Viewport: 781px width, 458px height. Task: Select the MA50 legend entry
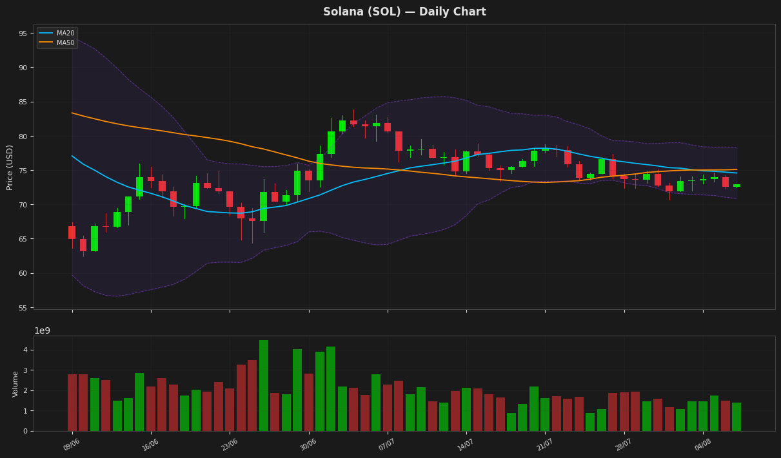click(x=57, y=43)
